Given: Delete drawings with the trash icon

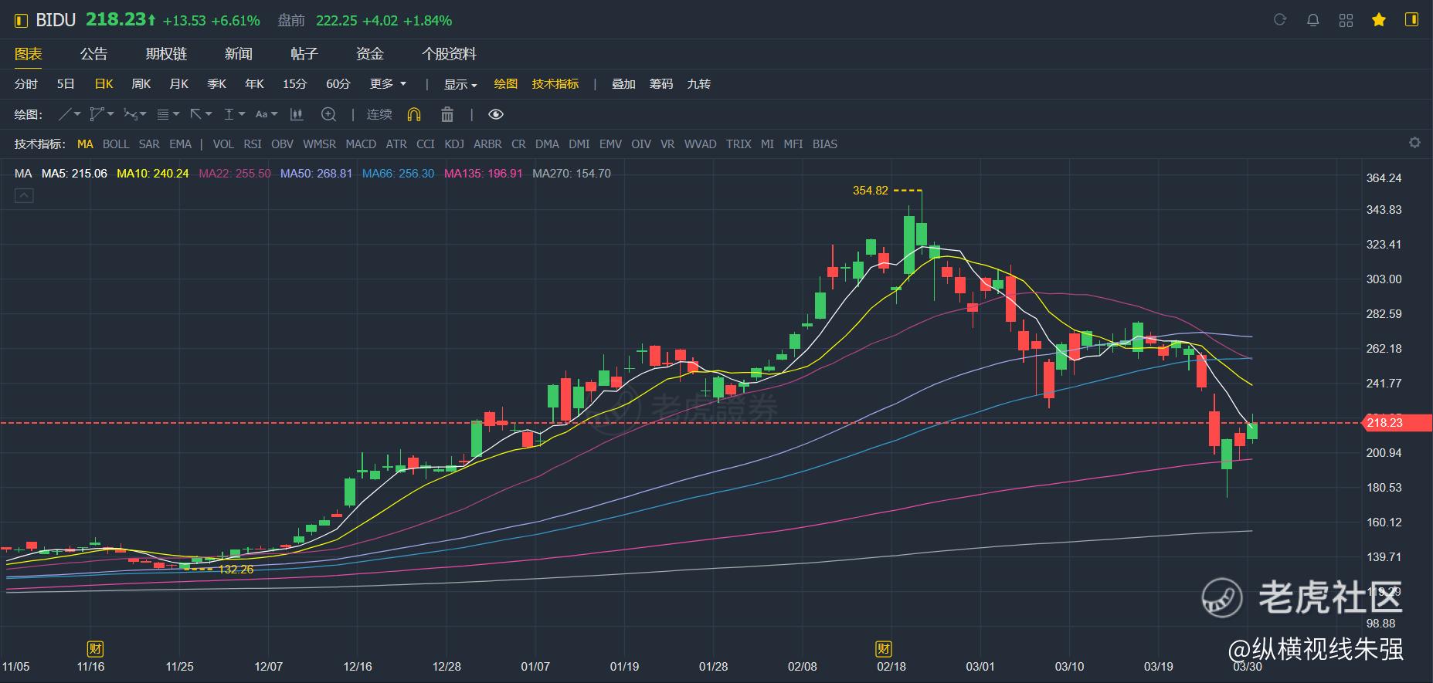Looking at the screenshot, I should pos(447,114).
